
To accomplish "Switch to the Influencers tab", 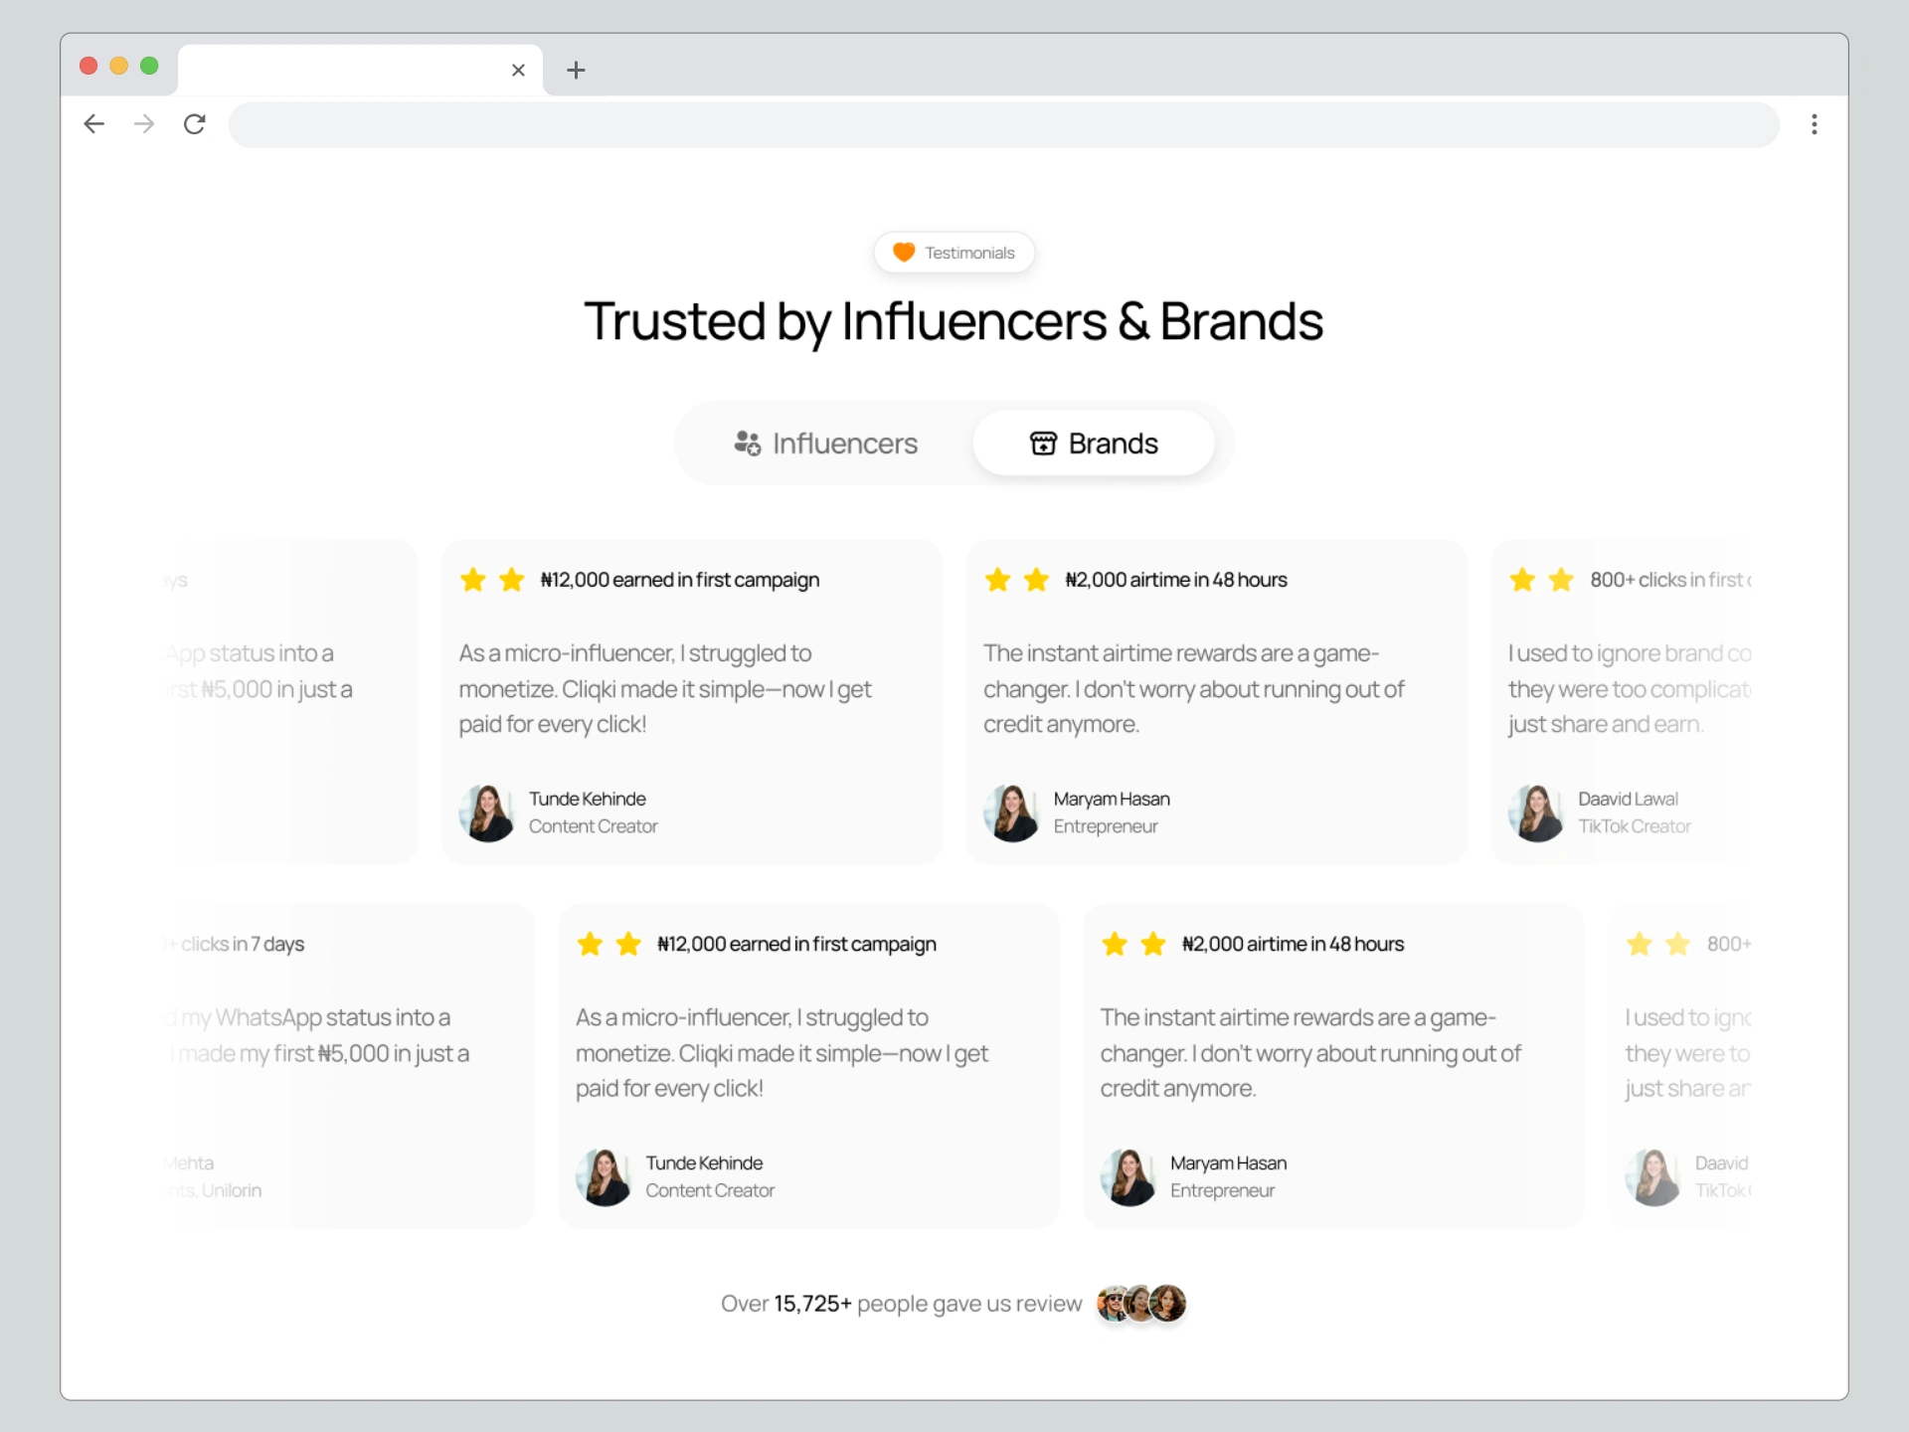I will point(825,443).
